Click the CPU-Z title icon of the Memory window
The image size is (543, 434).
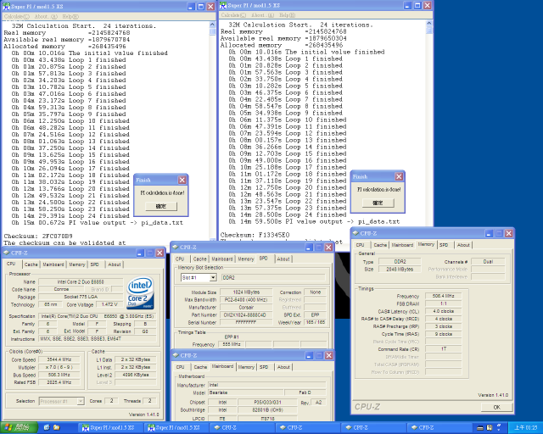355,233
